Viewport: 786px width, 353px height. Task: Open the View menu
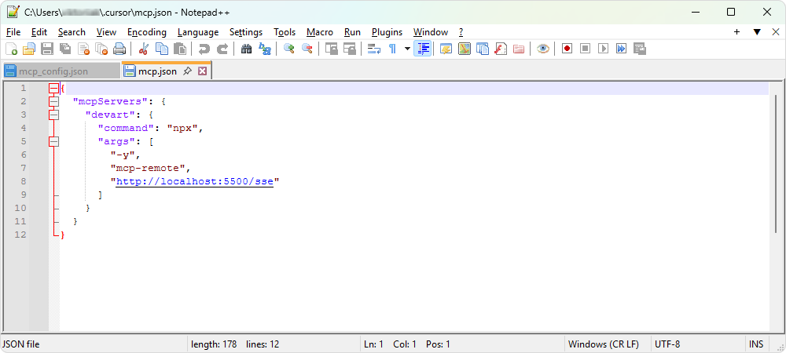[x=106, y=32]
